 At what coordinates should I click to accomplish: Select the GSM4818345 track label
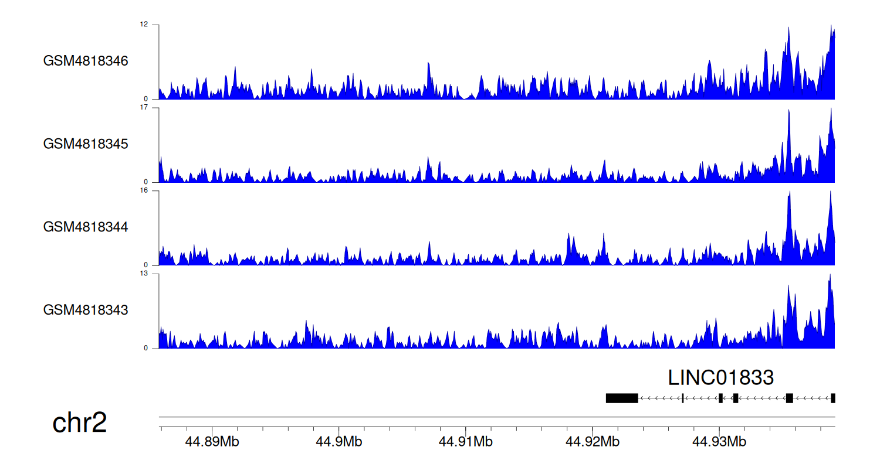tap(86, 144)
